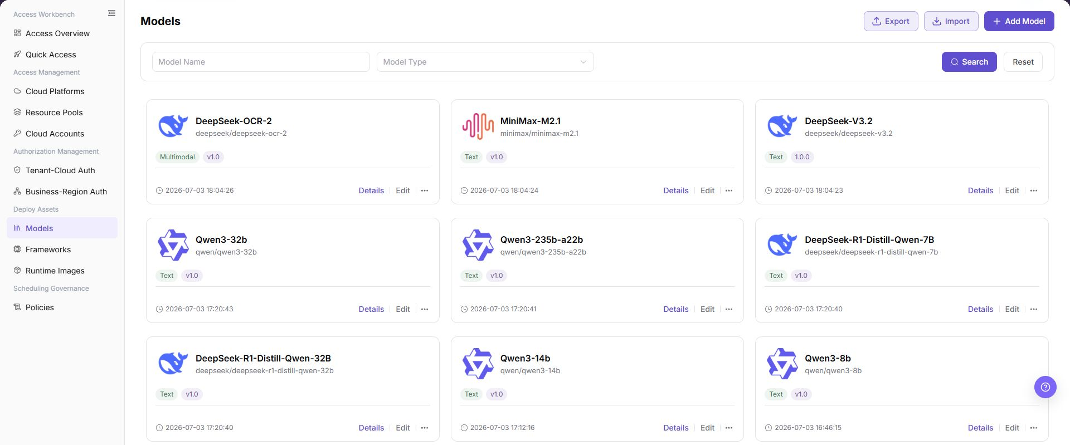This screenshot has width=1070, height=445.
Task: Open more actions for DeepSeek-OCR-2
Action: click(425, 190)
